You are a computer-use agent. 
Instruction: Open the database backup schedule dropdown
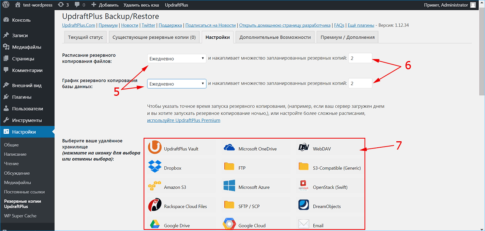[177, 84]
